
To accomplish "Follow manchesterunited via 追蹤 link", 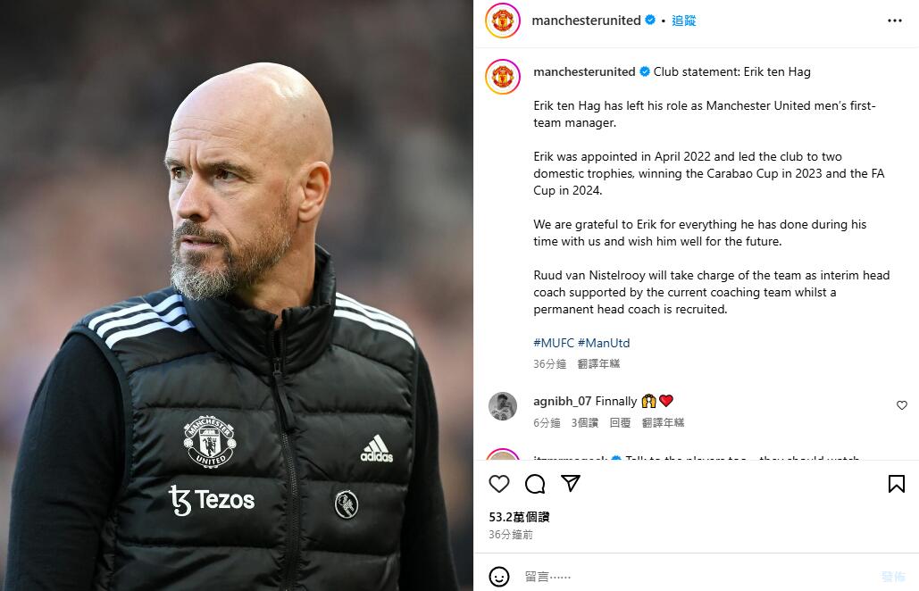I will (x=683, y=21).
